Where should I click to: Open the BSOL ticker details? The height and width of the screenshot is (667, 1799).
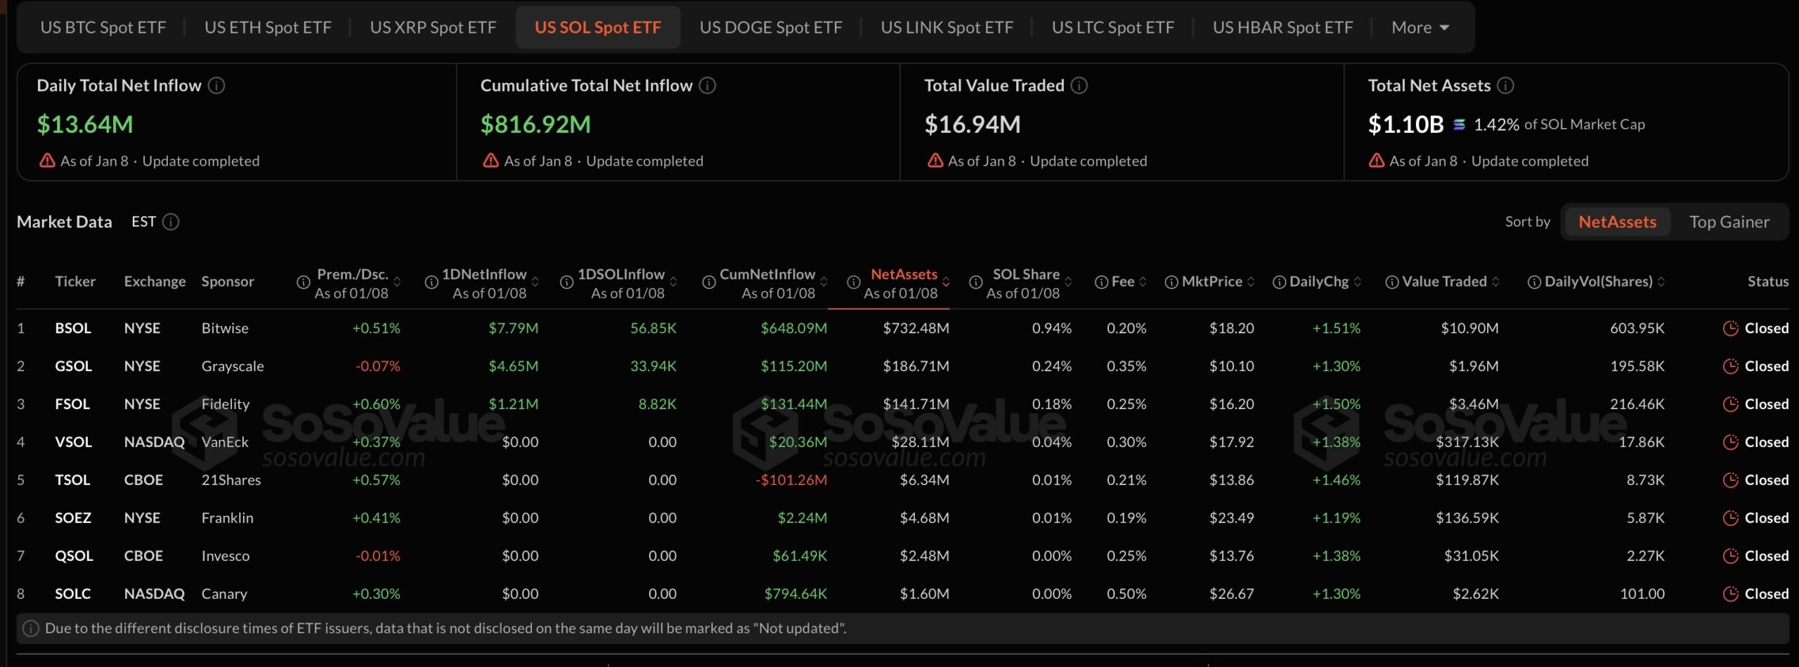[x=72, y=328]
